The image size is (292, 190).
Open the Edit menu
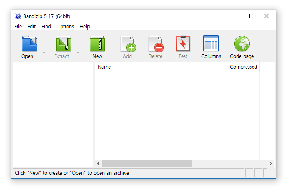pyautogui.click(x=32, y=27)
